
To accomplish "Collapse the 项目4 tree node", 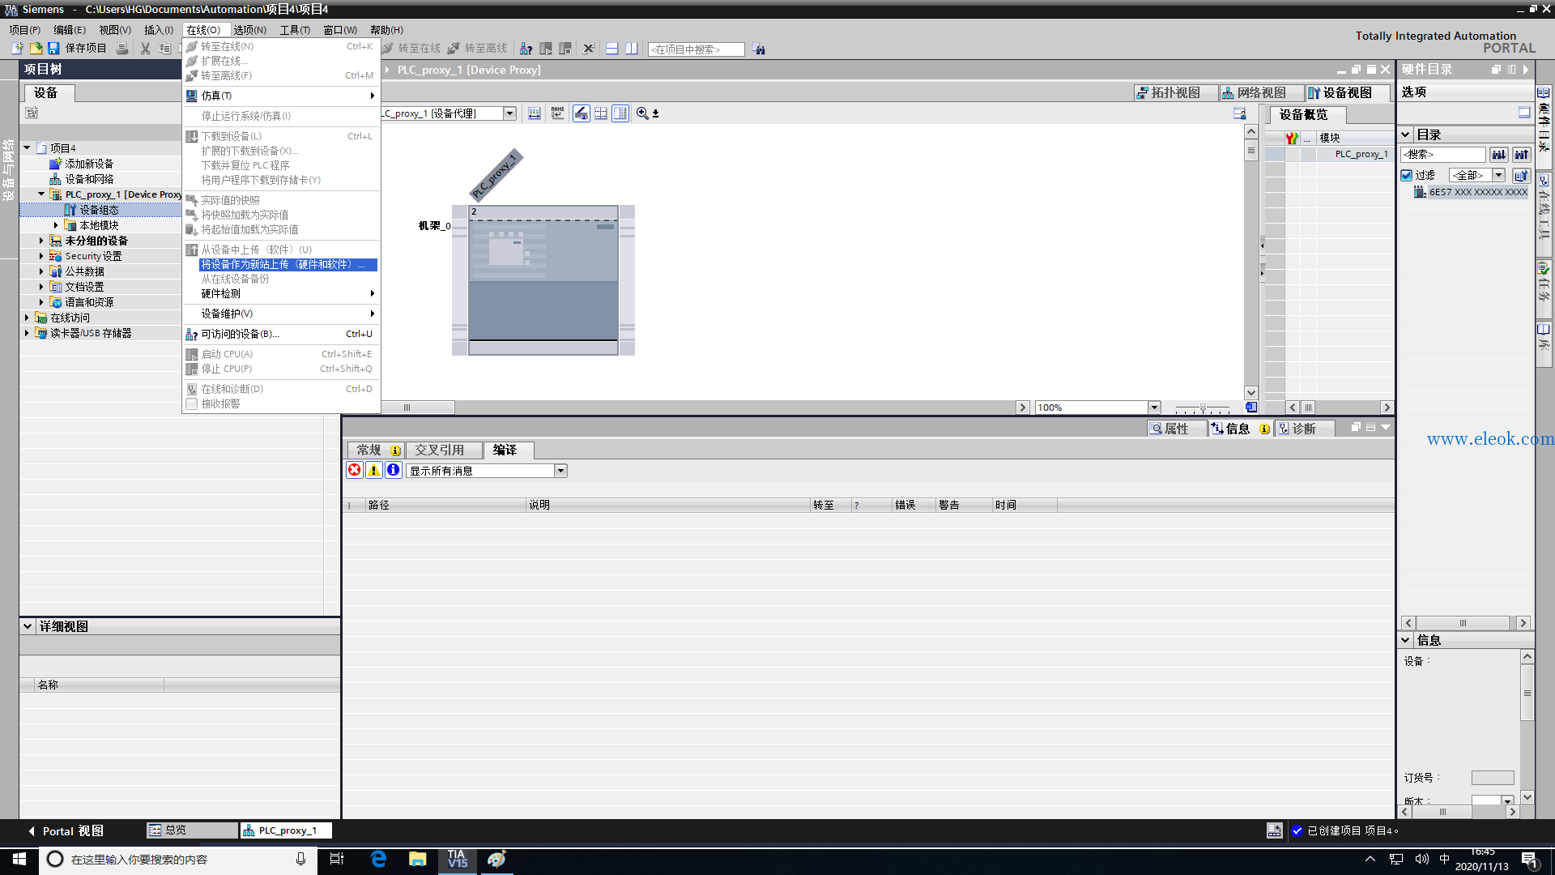I will (x=27, y=148).
